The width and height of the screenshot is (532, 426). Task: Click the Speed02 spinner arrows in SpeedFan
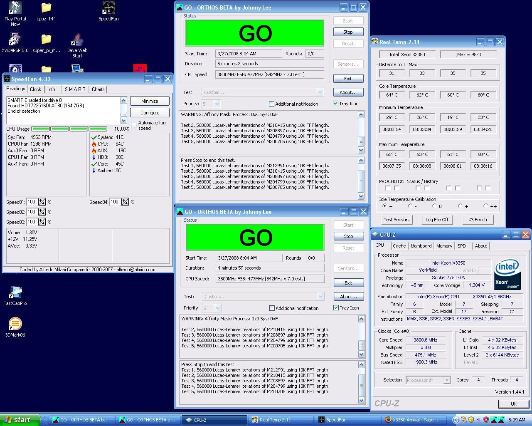click(x=42, y=212)
